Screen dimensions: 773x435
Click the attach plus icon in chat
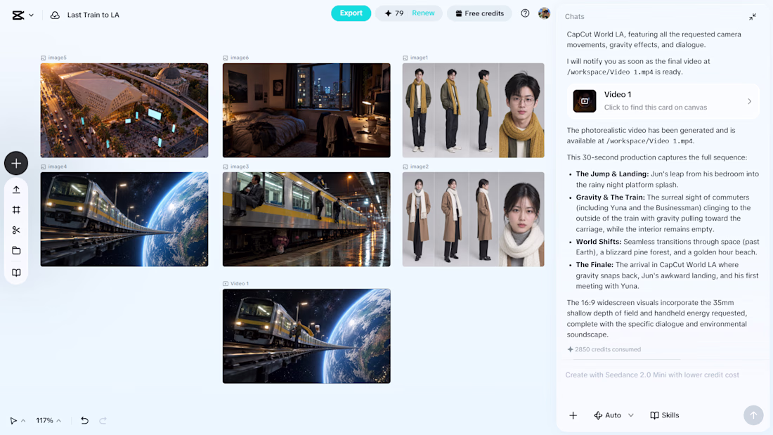pos(573,415)
